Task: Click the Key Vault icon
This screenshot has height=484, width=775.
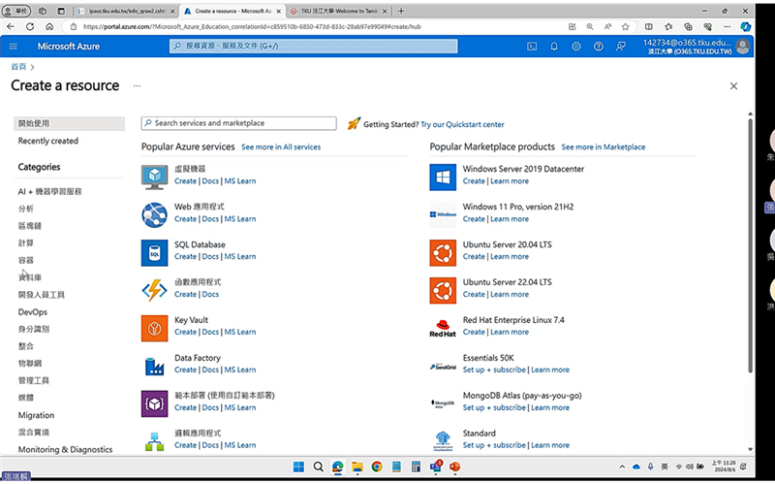Action: (x=154, y=327)
